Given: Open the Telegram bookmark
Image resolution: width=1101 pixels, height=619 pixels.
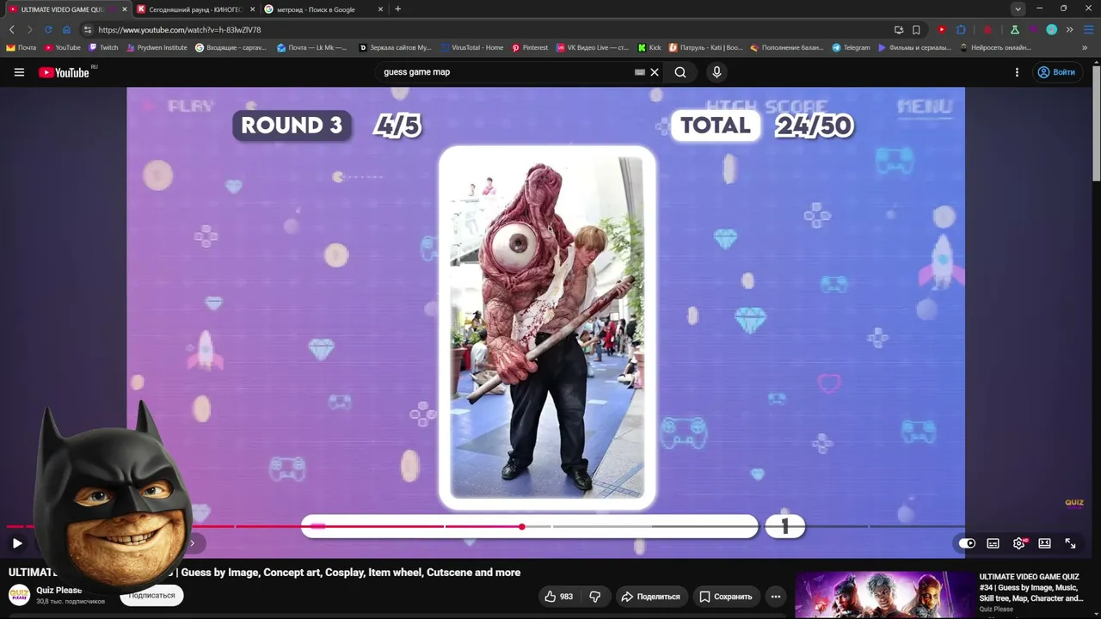Looking at the screenshot, I should click(852, 47).
